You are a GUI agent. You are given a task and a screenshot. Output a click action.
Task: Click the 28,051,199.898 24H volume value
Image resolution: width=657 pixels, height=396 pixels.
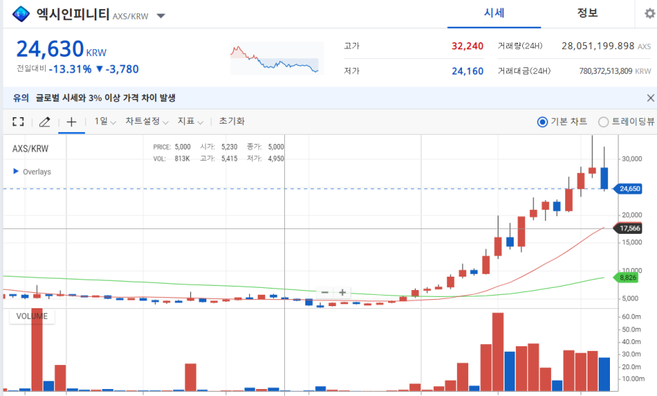(598, 46)
